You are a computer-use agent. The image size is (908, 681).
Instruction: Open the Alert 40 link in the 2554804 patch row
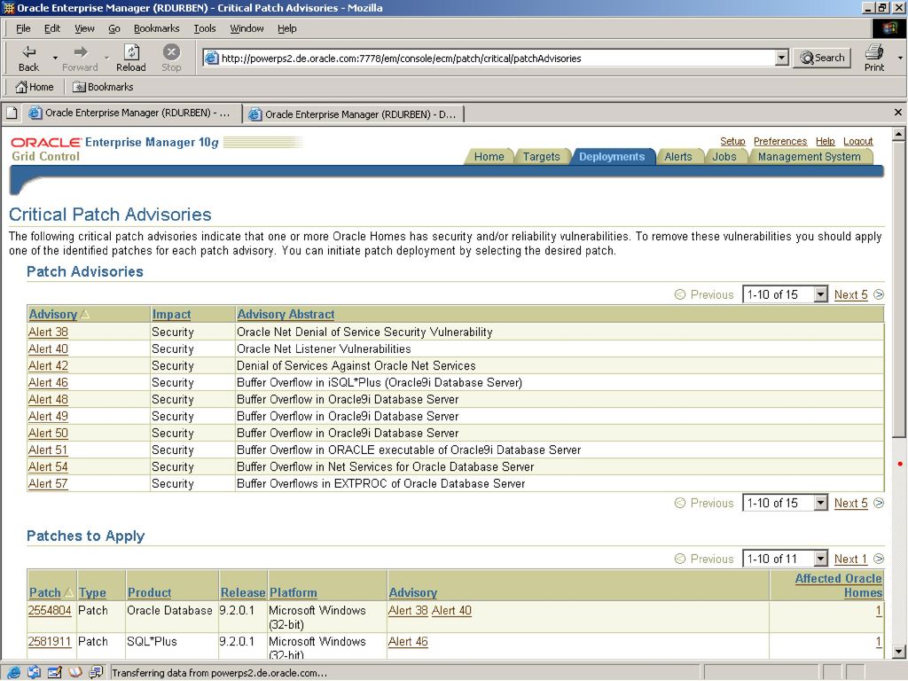[451, 610]
